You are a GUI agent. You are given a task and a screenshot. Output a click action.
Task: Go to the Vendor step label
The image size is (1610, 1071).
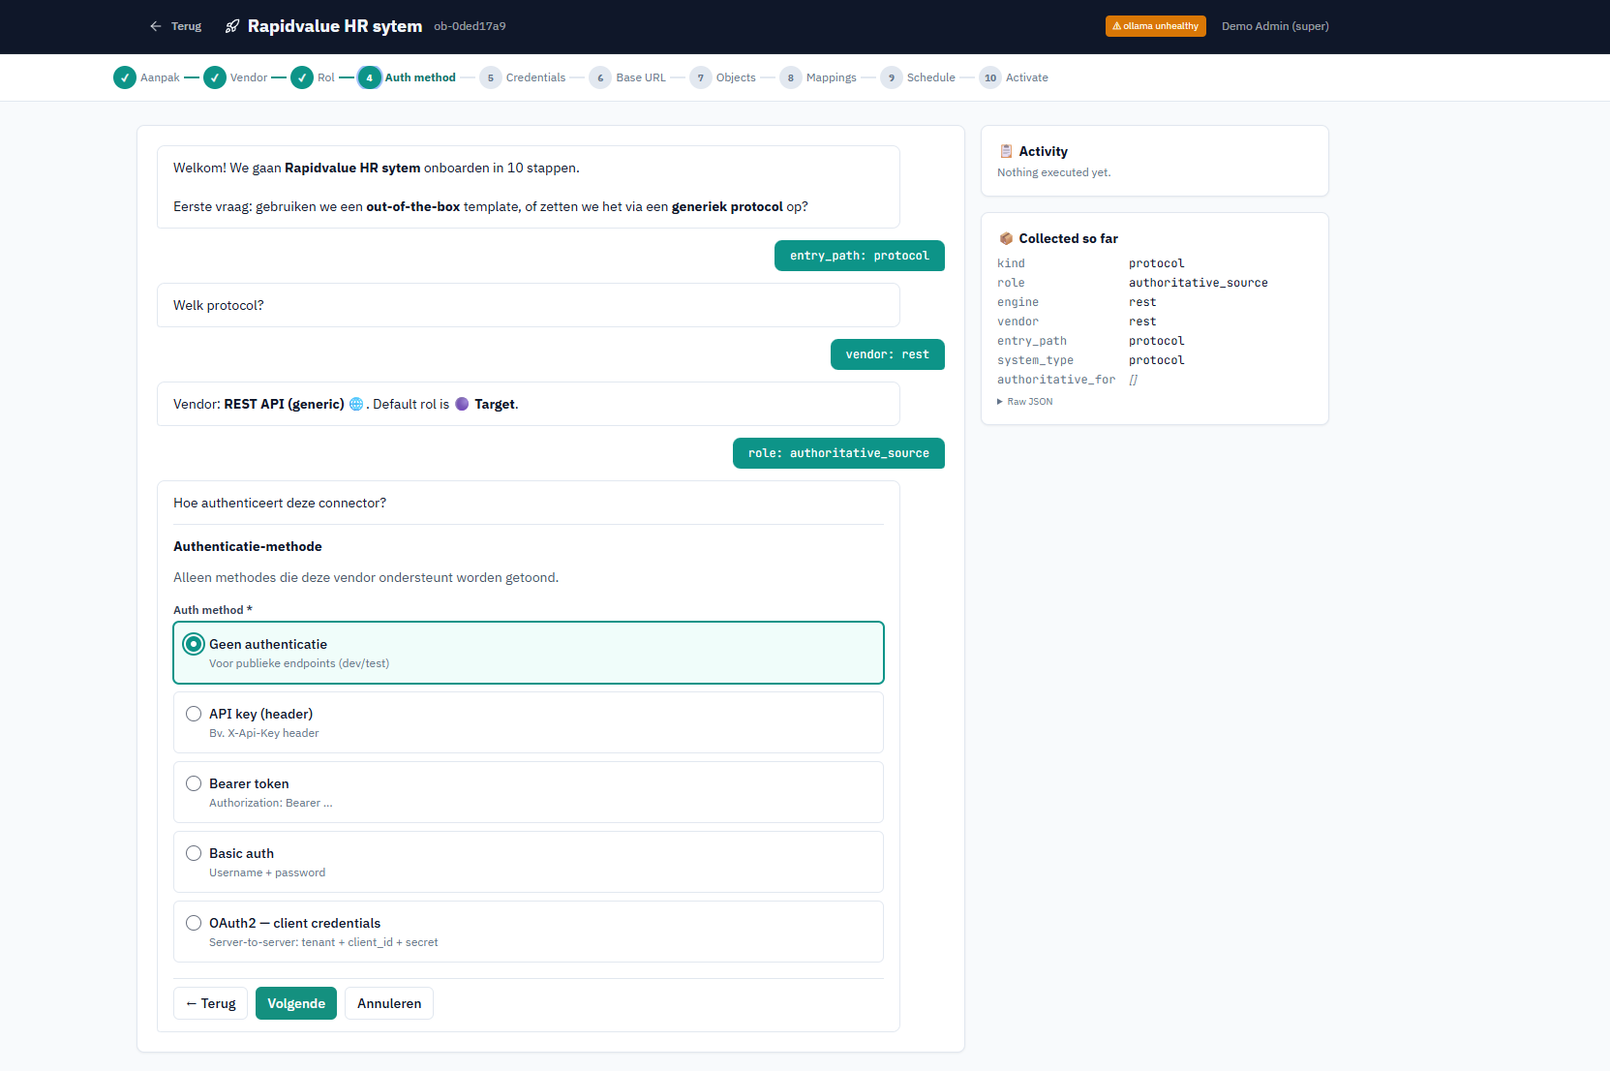pos(249,77)
